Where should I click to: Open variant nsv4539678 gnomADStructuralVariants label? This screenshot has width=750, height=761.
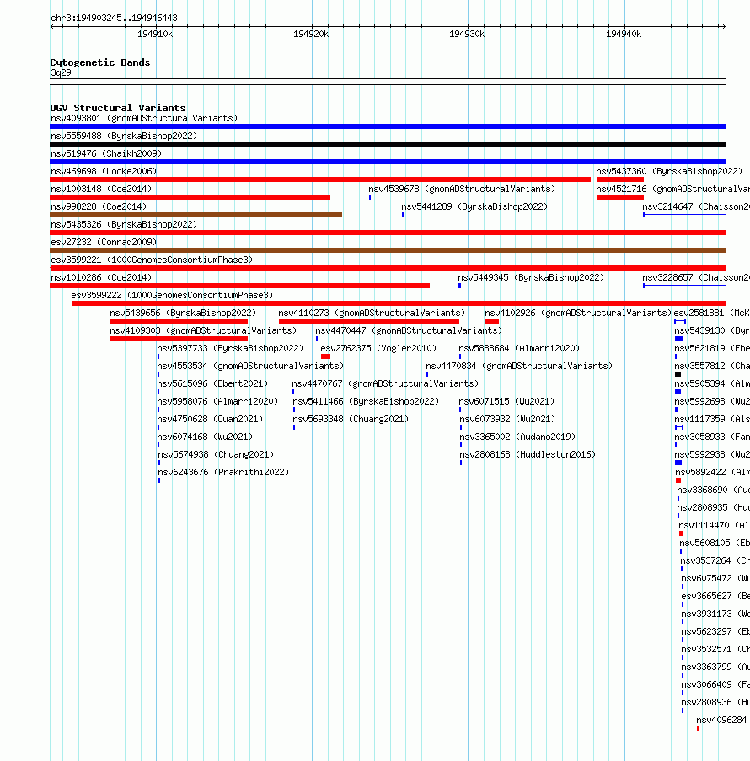pyautogui.click(x=462, y=190)
